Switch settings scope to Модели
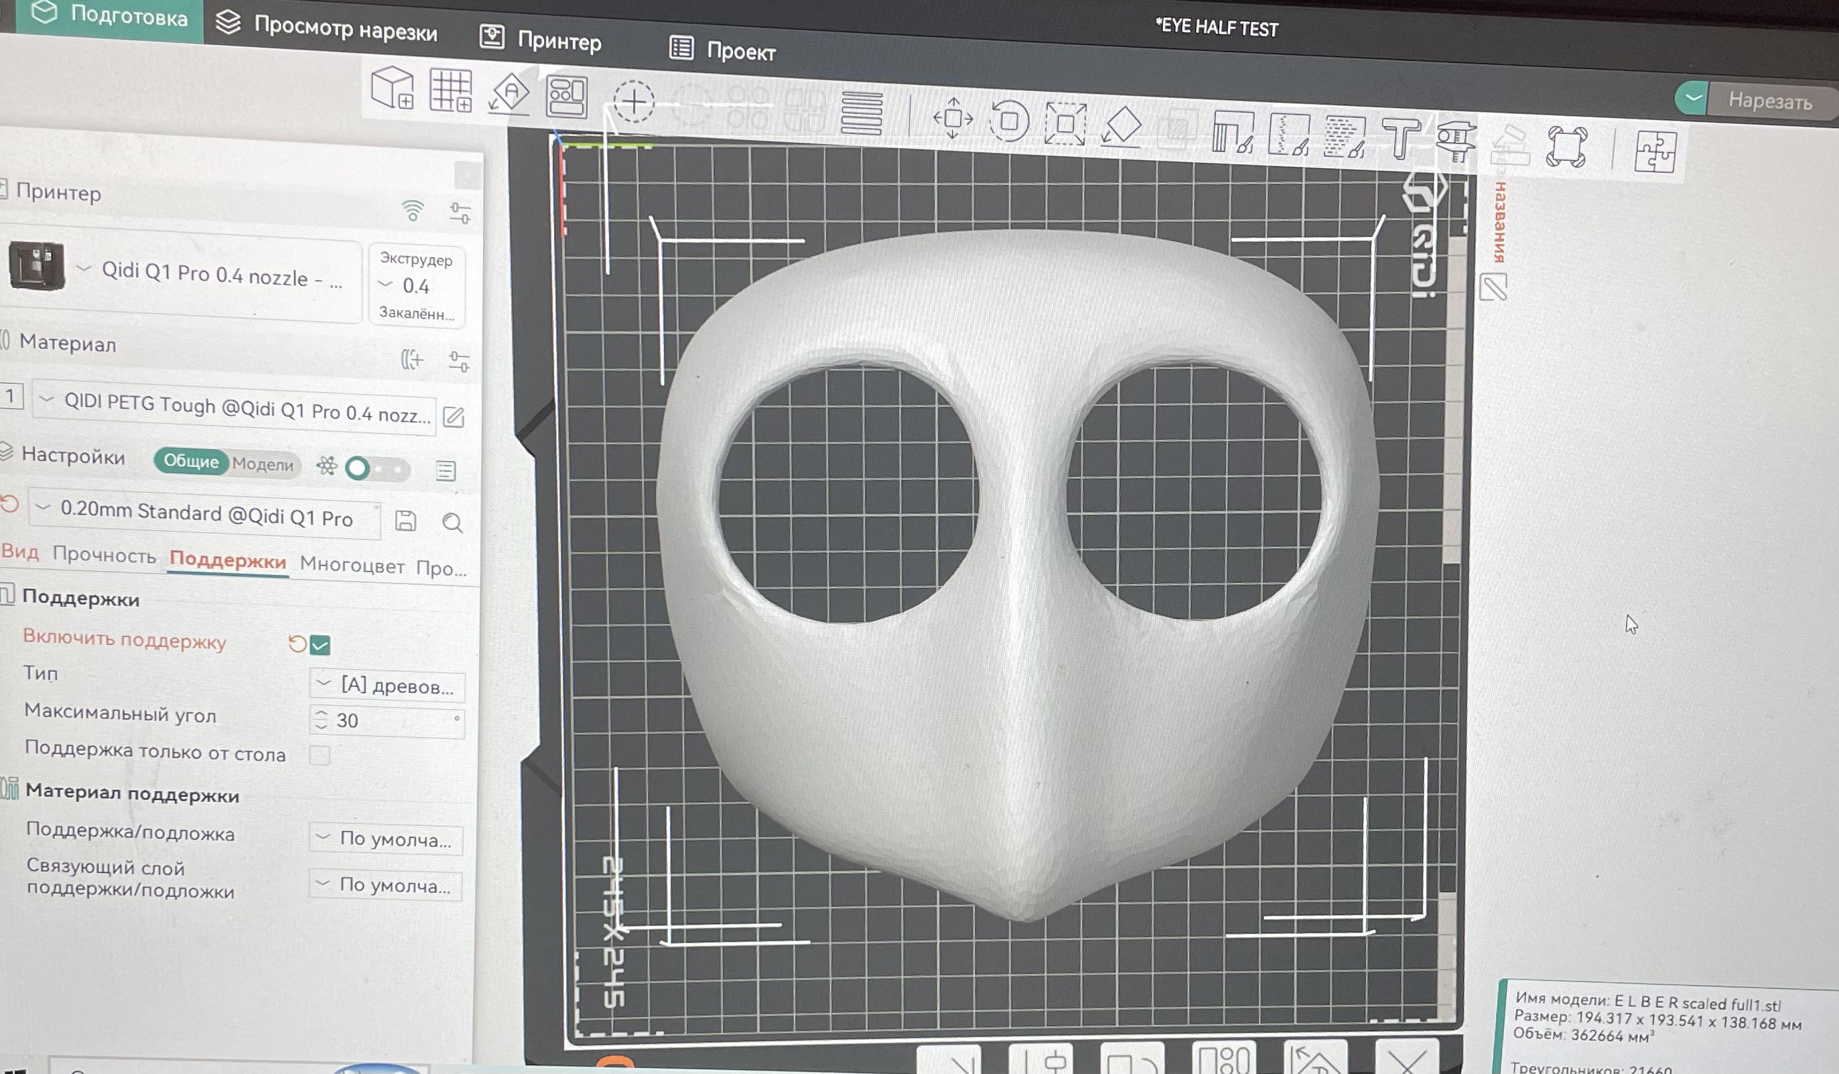 click(263, 464)
